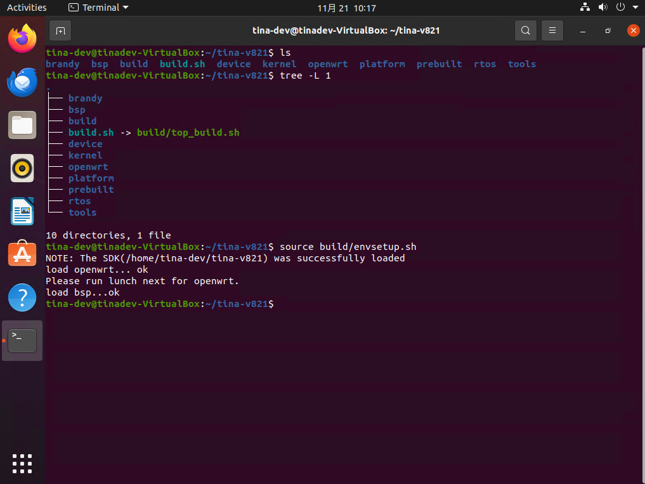This screenshot has height=484, width=645.
Task: Open LibreOffice Writer from the dock
Action: (x=22, y=211)
